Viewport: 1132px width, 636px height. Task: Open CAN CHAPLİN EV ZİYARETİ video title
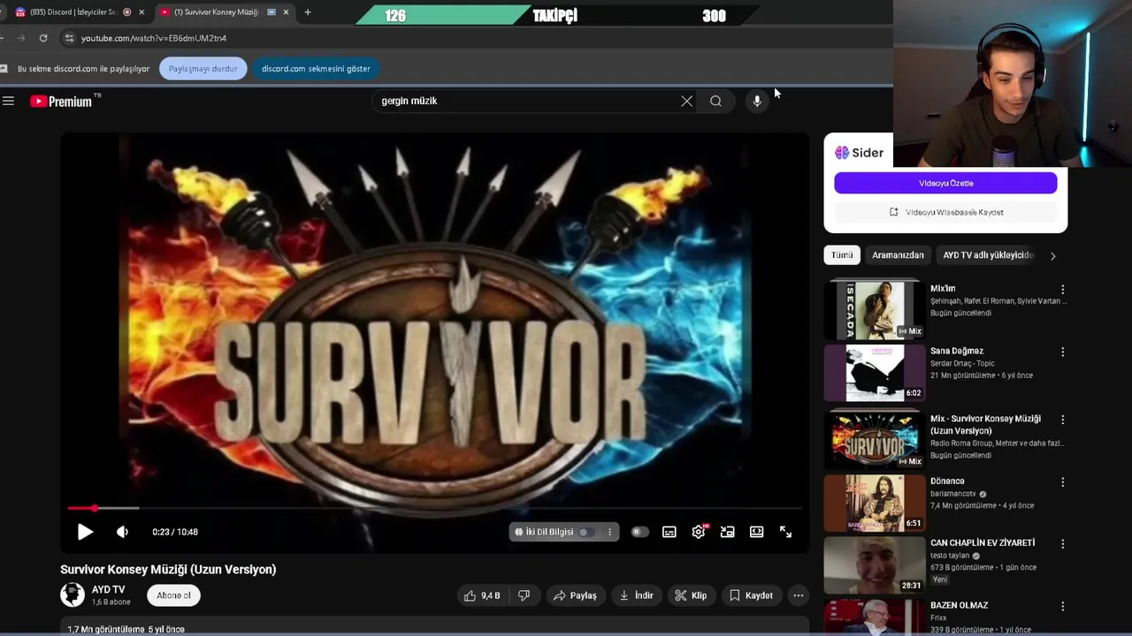click(x=983, y=542)
